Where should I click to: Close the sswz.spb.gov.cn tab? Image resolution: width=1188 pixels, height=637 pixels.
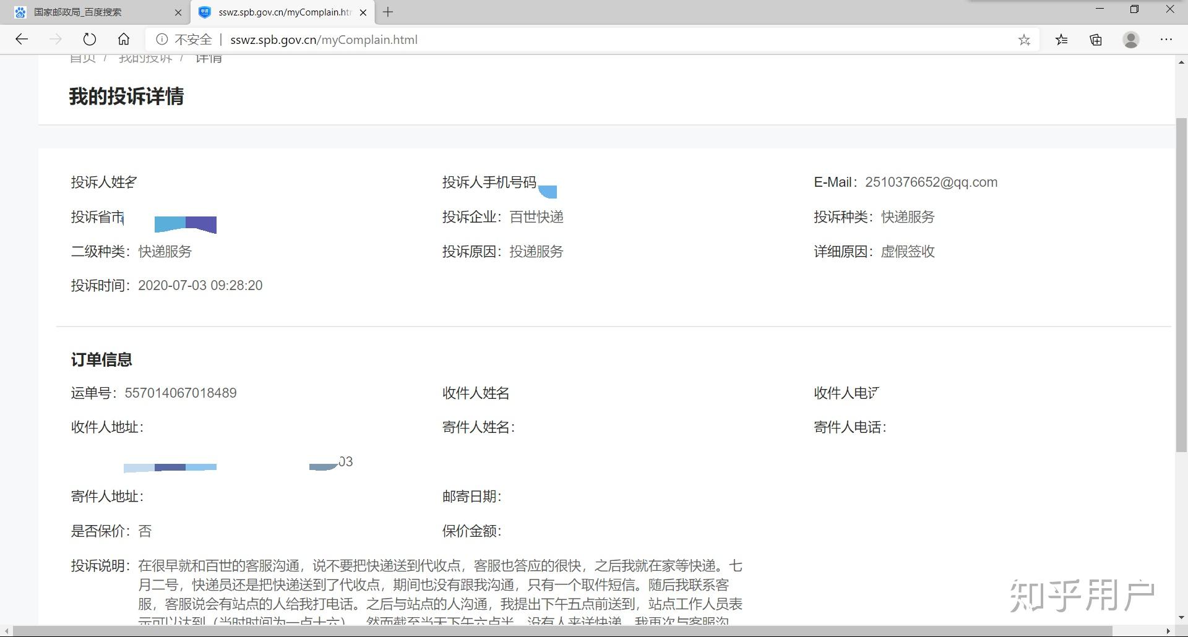[363, 12]
